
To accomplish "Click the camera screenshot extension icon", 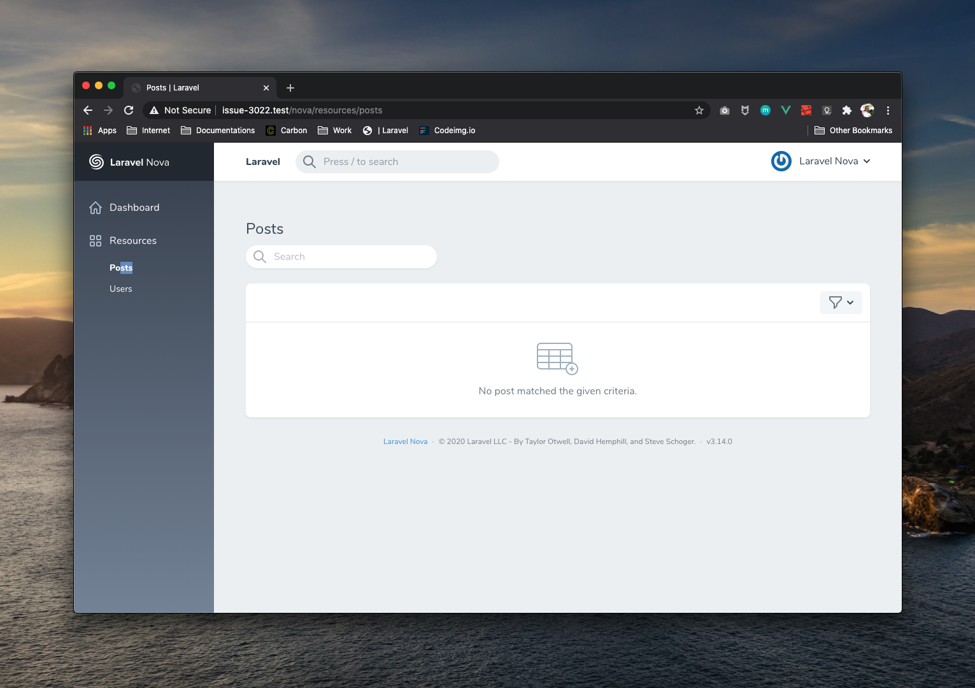I will click(x=724, y=110).
